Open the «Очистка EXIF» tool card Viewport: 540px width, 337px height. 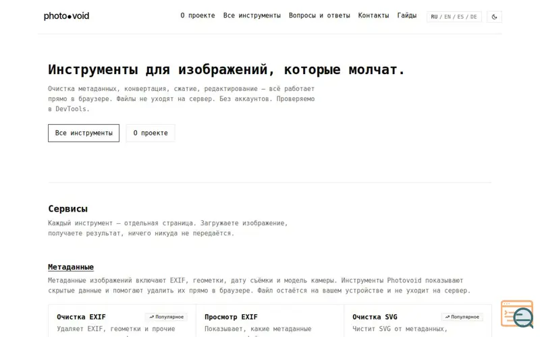(x=122, y=321)
